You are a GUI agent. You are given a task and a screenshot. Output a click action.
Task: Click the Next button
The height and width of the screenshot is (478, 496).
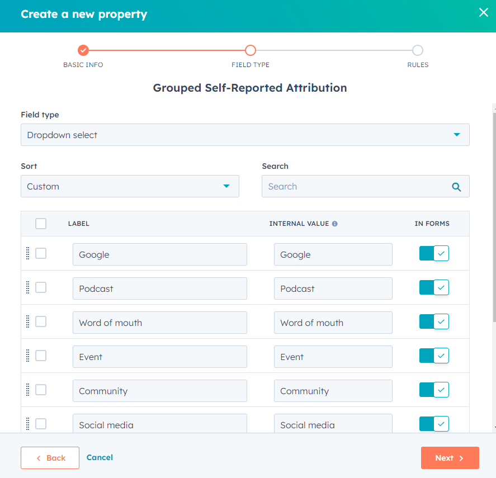(450, 457)
